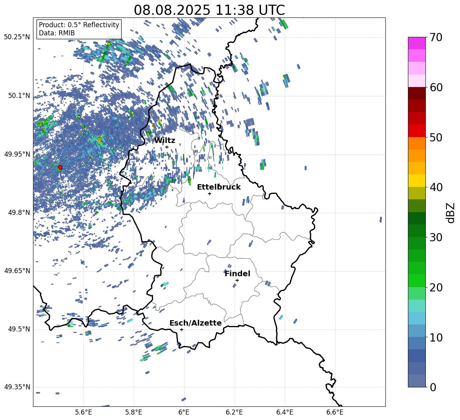Click the cross marker below Ettelbruck
The height and width of the screenshot is (420, 460).
tap(209, 193)
